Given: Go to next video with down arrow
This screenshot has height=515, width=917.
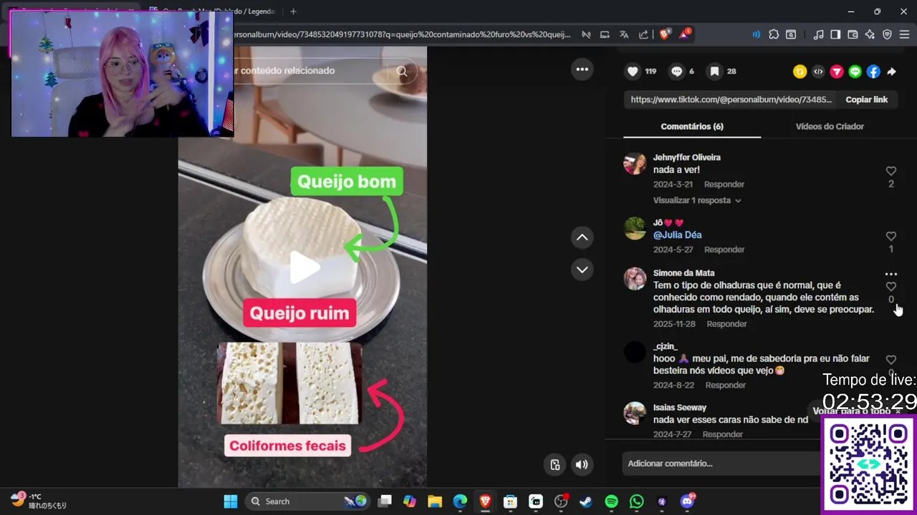Looking at the screenshot, I should click(582, 270).
